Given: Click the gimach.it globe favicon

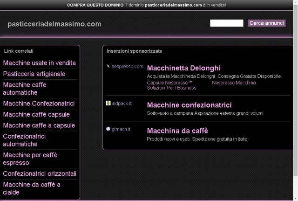Looking at the screenshot, I should point(108,129).
